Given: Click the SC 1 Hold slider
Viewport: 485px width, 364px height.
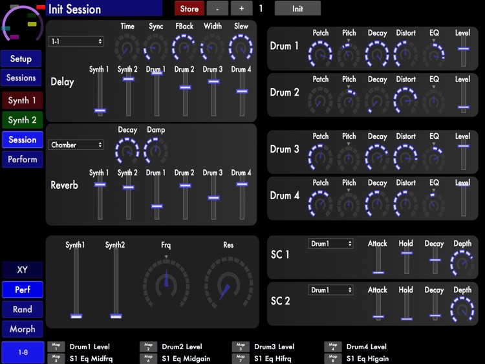Looking at the screenshot, I should [407, 261].
